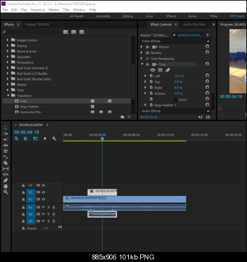Screen dimensions: 247x262
Task: Toggle animation stopwatch for Top
Action: tap(151, 82)
